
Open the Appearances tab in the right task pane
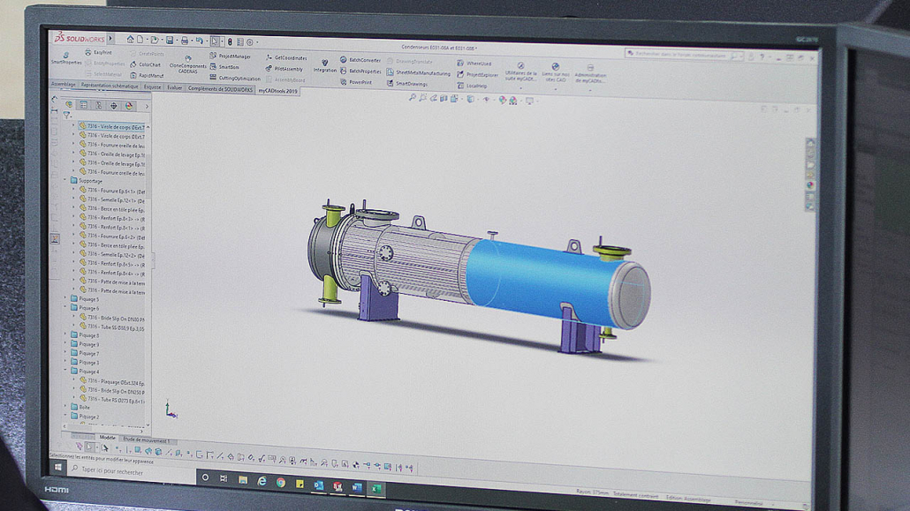[x=810, y=185]
